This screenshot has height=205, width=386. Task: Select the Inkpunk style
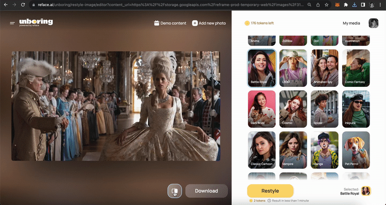coord(356,109)
